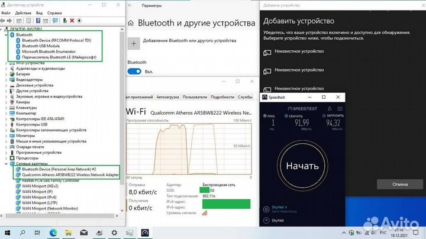Screen dimensions: 426x239
Task: Open Файл menu in Device Manager
Action: (x=6, y=13)
